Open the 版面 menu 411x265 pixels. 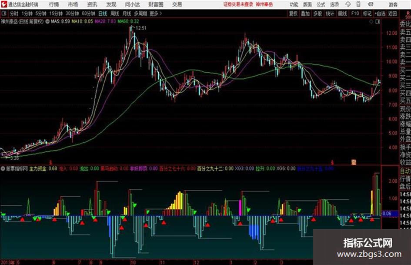coord(307,4)
